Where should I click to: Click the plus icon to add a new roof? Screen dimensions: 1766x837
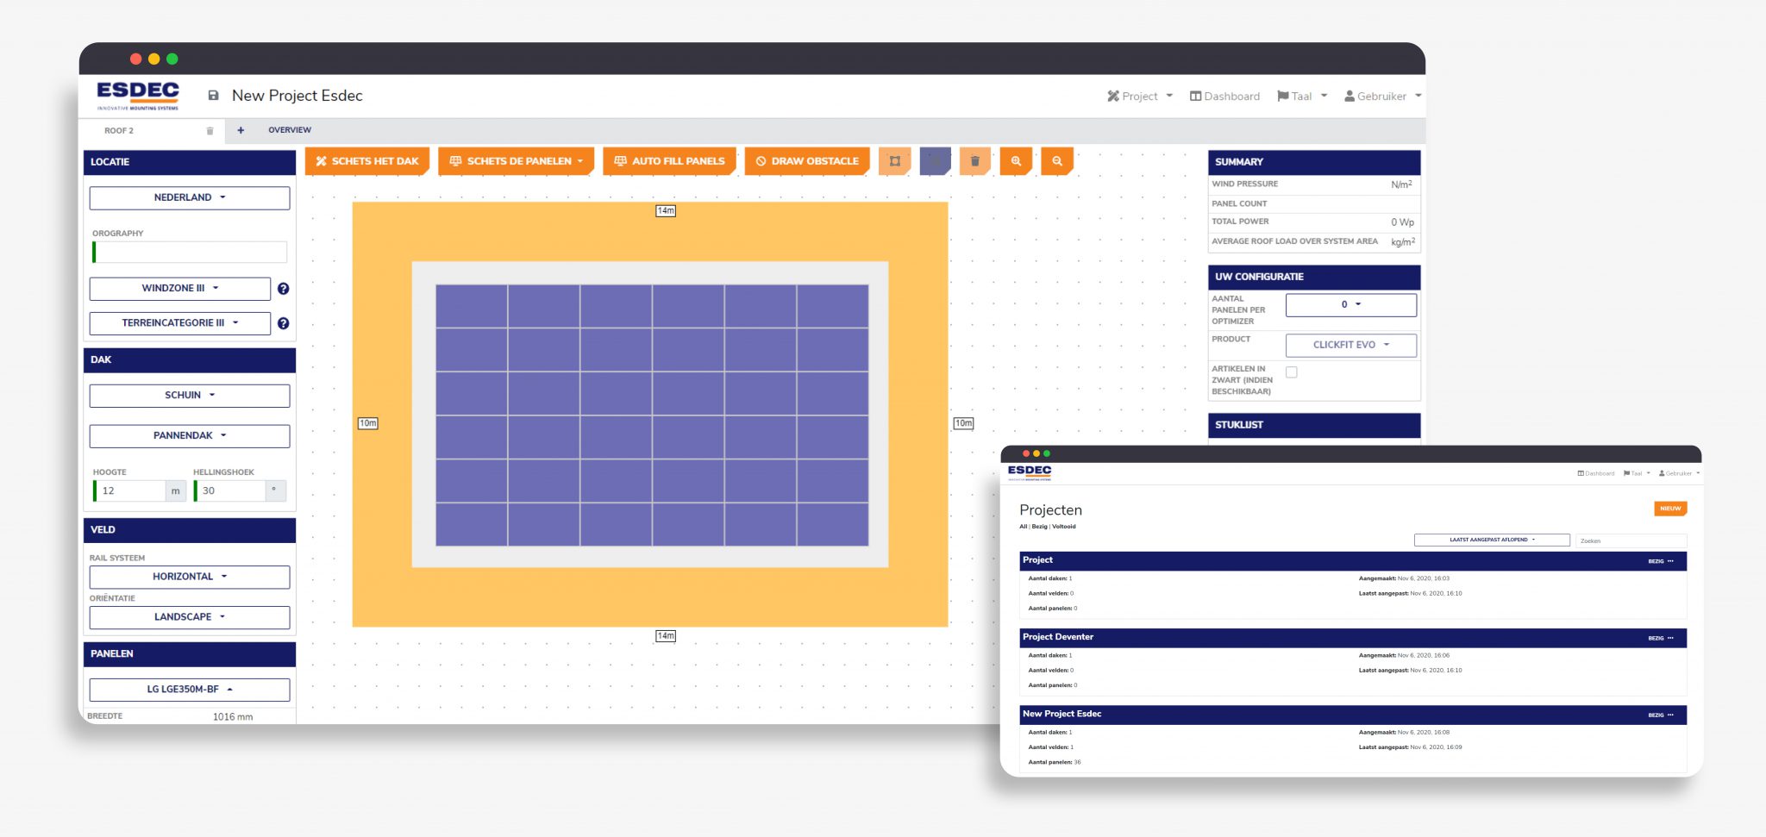click(241, 129)
